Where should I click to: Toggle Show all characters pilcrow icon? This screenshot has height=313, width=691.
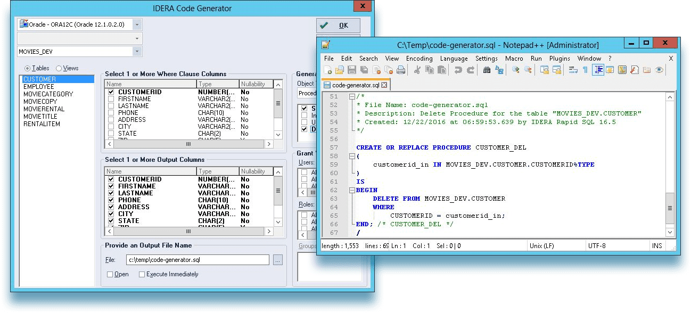coord(585,70)
